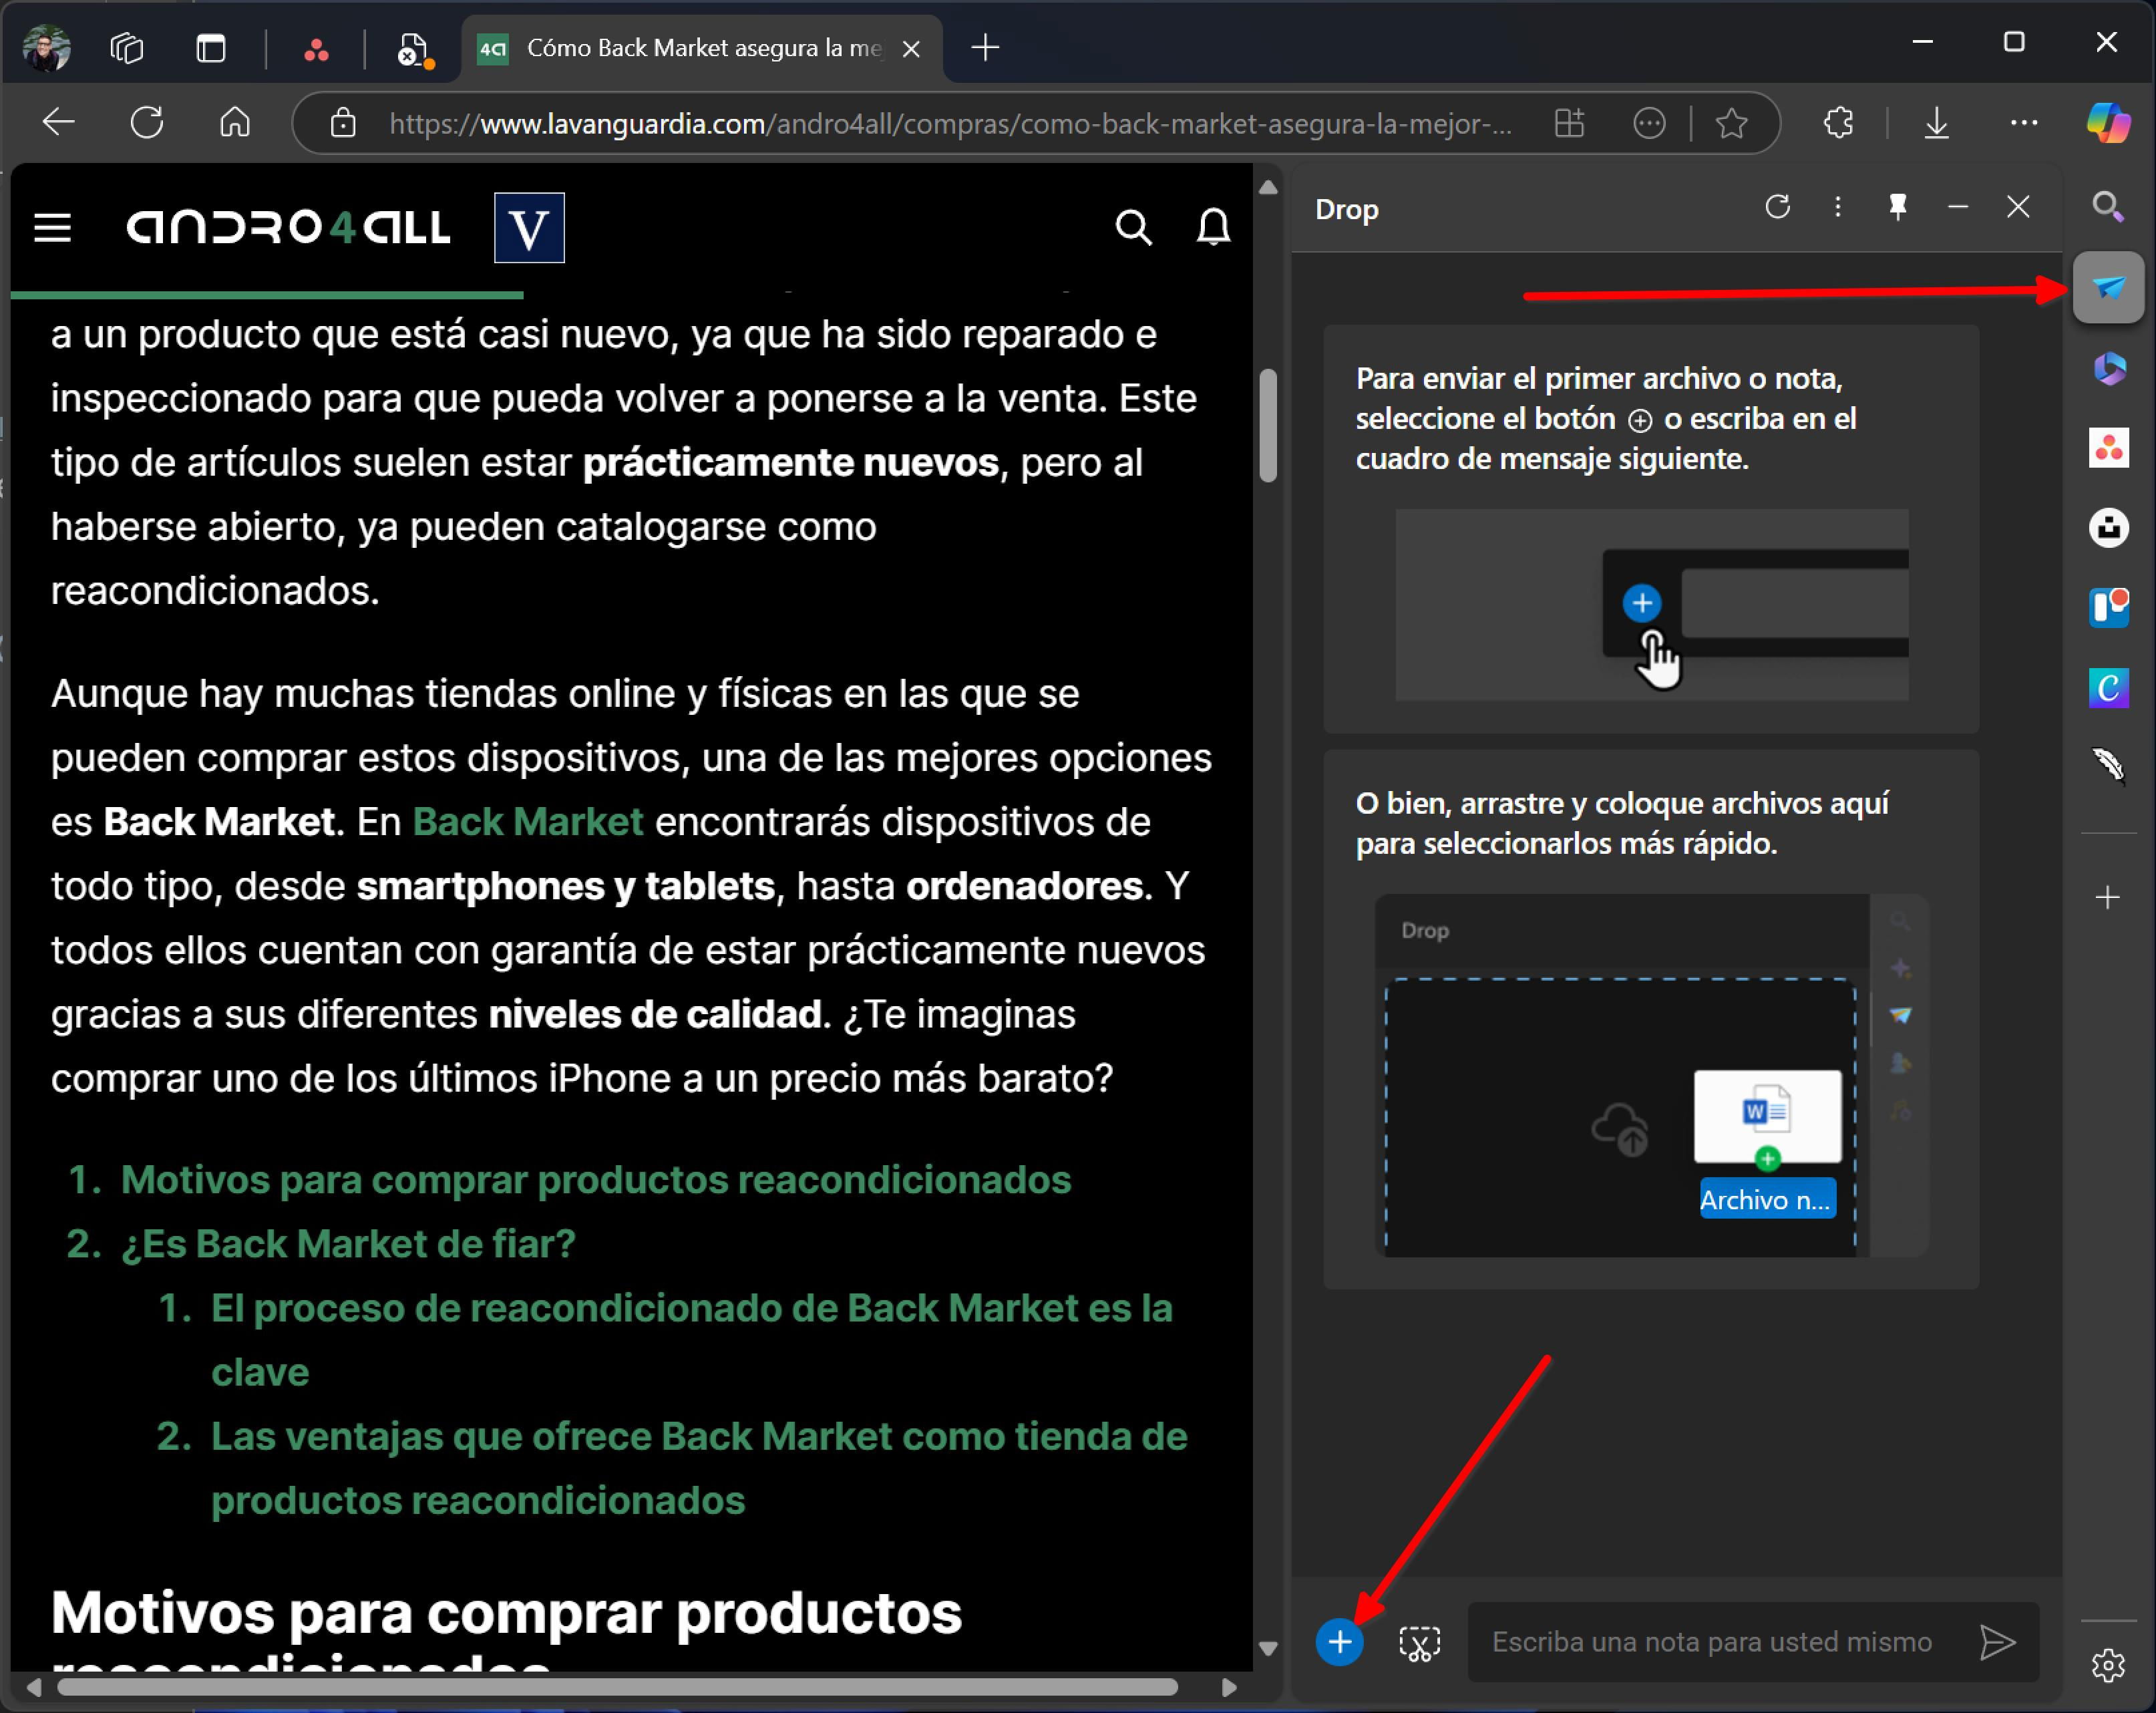The height and width of the screenshot is (1713, 2156).
Task: Close the Drop side panel
Action: (x=2018, y=207)
